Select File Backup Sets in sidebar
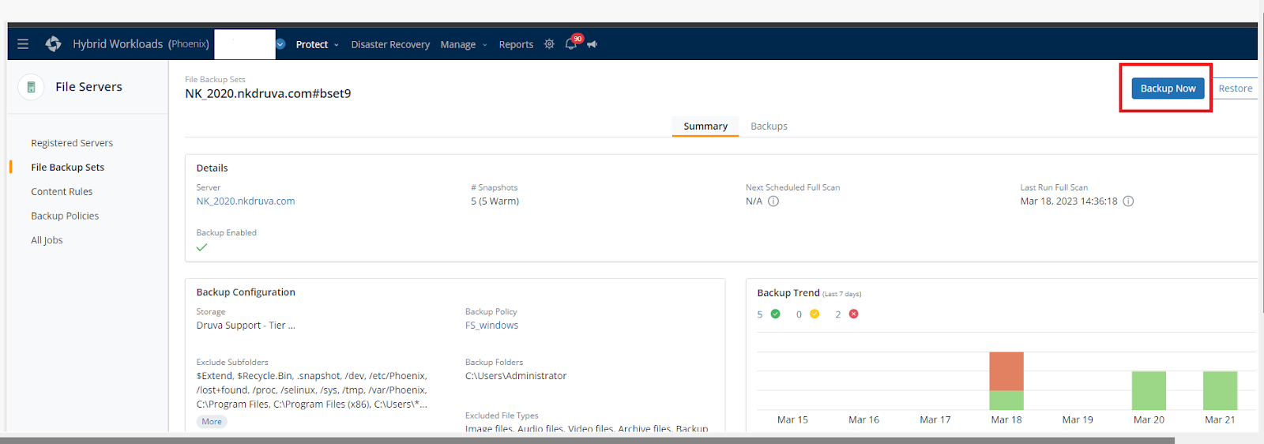 (x=67, y=167)
